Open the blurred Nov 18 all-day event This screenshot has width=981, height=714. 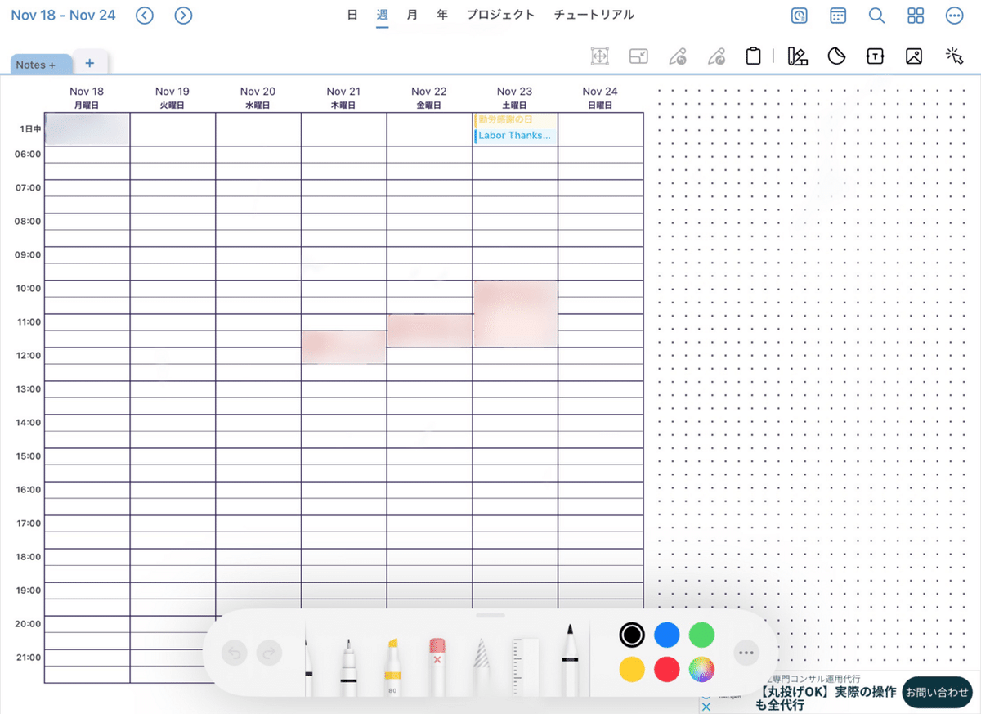tap(87, 129)
